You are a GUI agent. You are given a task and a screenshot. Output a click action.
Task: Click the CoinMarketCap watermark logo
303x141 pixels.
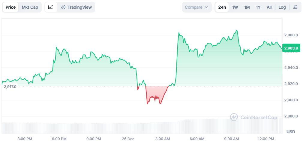coord(254,117)
